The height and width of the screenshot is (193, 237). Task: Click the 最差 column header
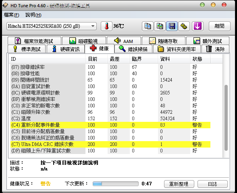pos(118,59)
